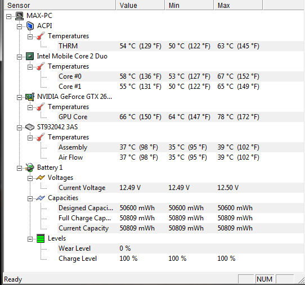Select the Designed Capaci... row

pyautogui.click(x=181, y=208)
